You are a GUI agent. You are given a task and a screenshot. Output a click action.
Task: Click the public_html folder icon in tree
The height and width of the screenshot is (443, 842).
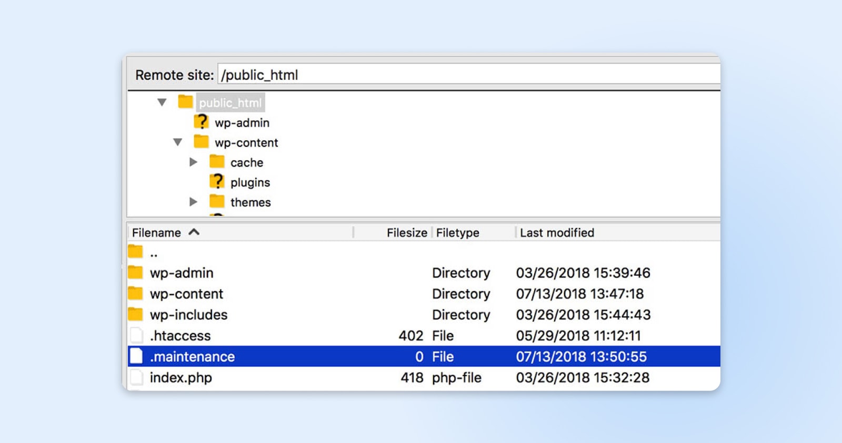(185, 102)
